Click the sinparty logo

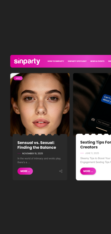pos(27,61)
